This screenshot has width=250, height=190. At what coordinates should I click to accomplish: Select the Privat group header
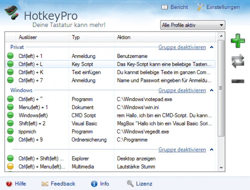tap(17, 47)
